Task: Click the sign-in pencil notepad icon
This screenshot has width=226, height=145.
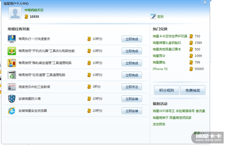Action: click(153, 16)
